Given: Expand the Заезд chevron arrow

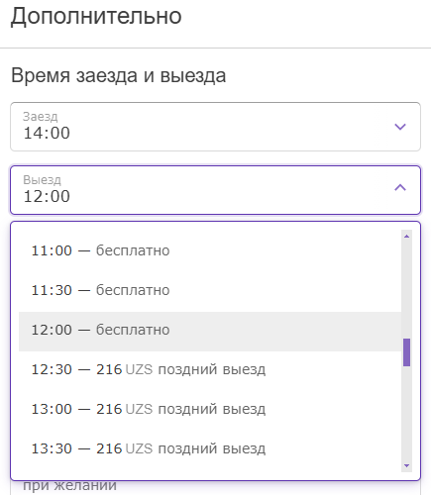Looking at the screenshot, I should [x=400, y=127].
